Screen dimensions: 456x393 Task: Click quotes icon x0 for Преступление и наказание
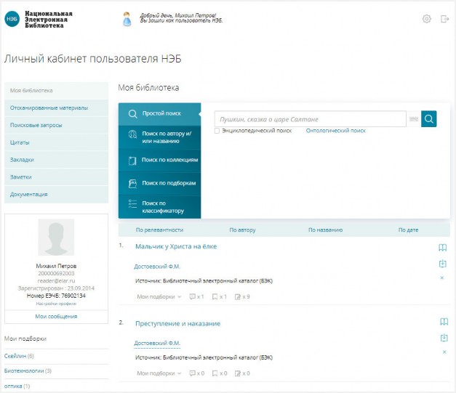(x=192, y=373)
